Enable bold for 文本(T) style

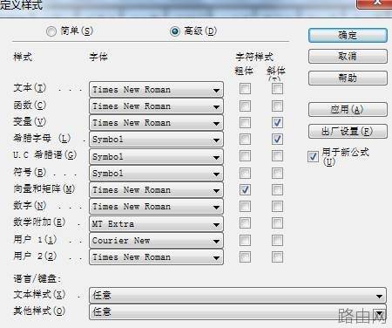[x=245, y=89]
